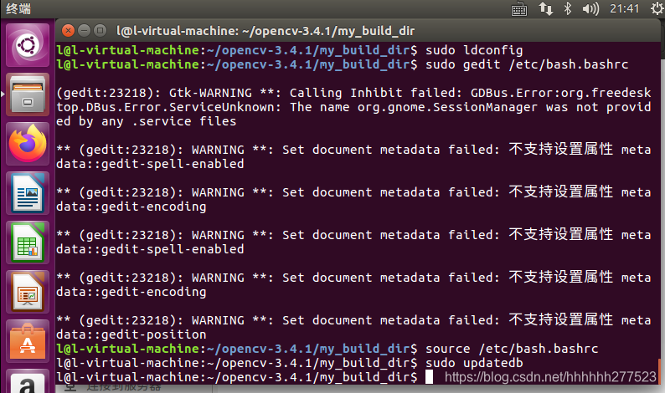Click 'sudo gedit /etc/bash.bashrc' command text
Image resolution: width=665 pixels, height=393 pixels.
click(x=527, y=64)
